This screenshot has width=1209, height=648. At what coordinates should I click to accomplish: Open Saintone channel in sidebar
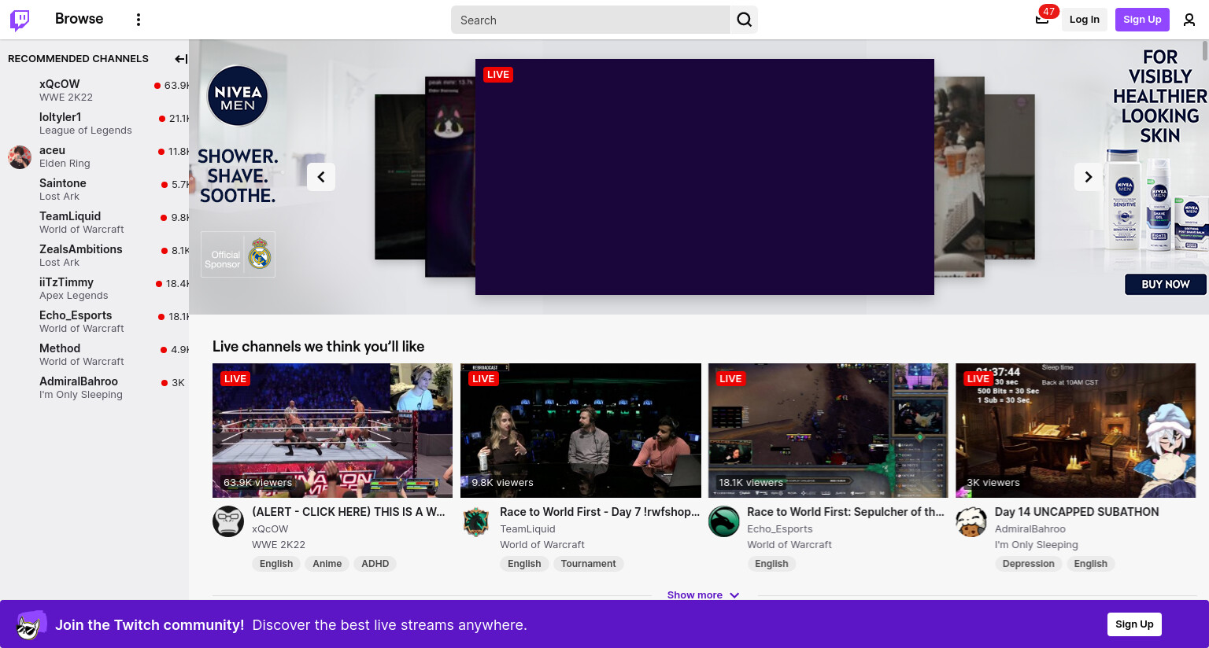tap(94, 190)
